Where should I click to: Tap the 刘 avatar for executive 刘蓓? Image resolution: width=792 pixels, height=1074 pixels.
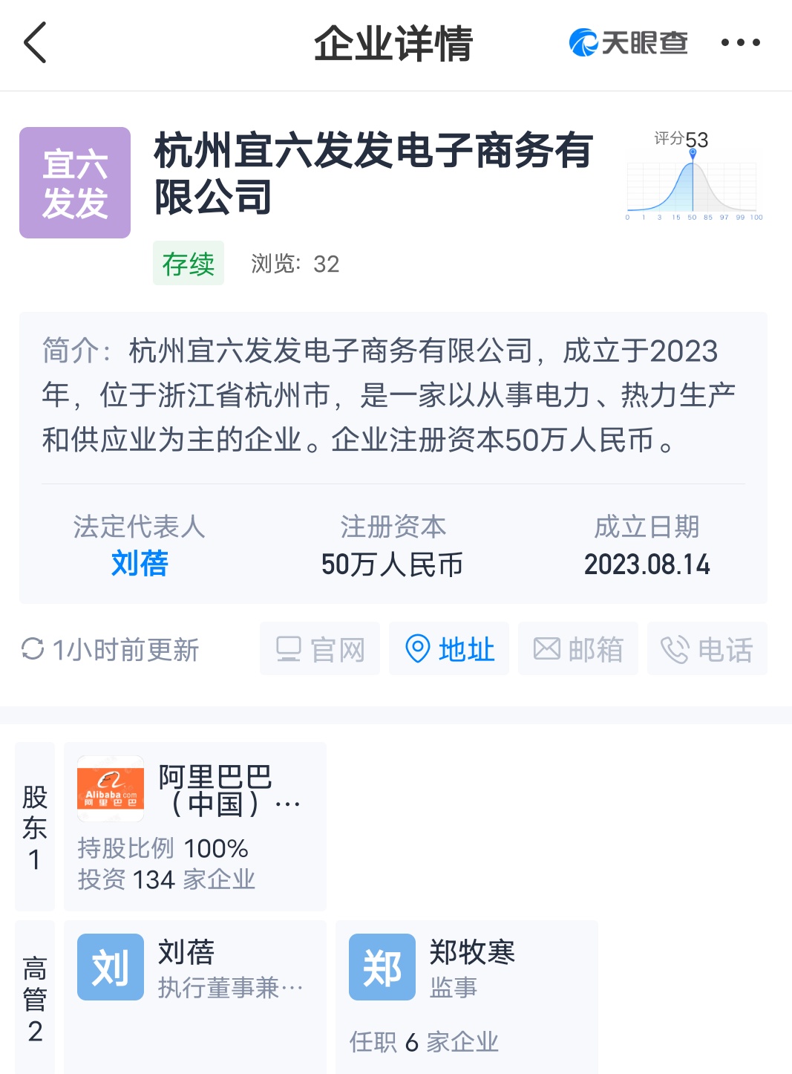[111, 967]
